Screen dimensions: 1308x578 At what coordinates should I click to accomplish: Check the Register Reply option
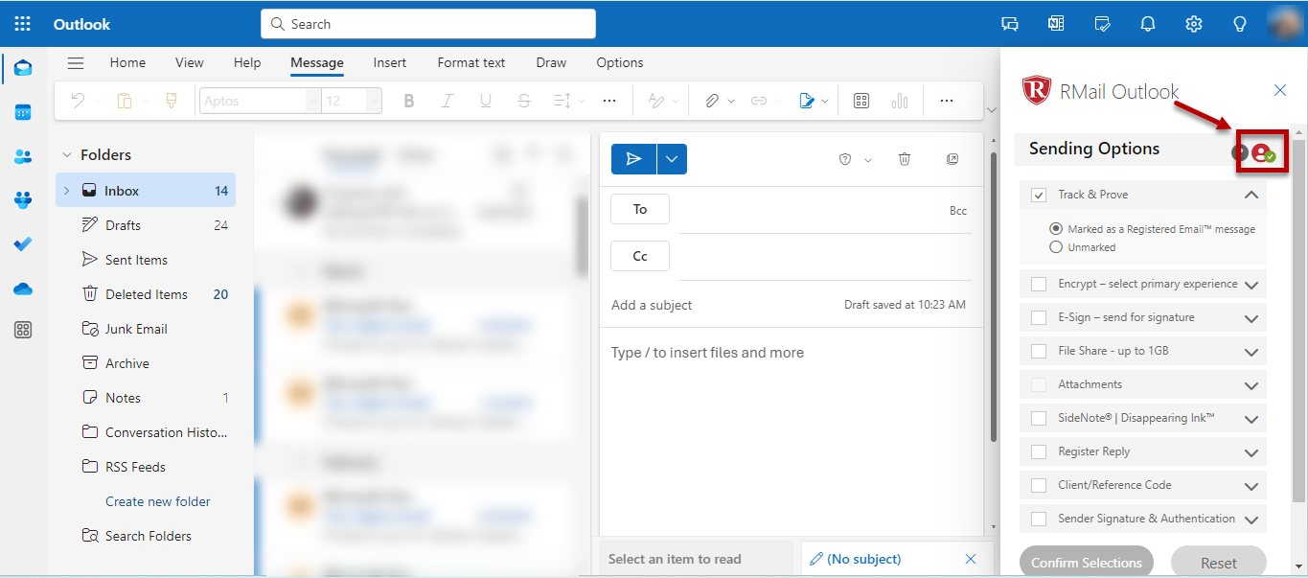1039,451
